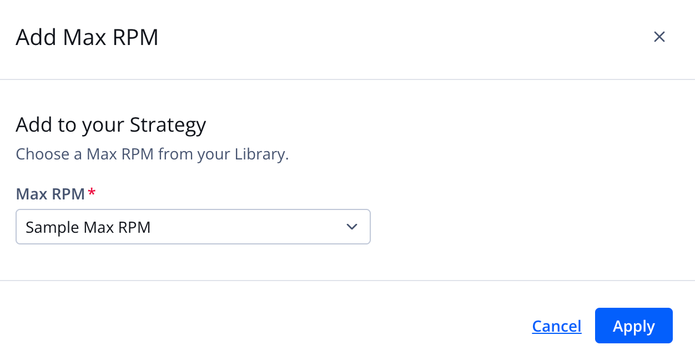Select the Add Max RPM dialog title

[87, 37]
